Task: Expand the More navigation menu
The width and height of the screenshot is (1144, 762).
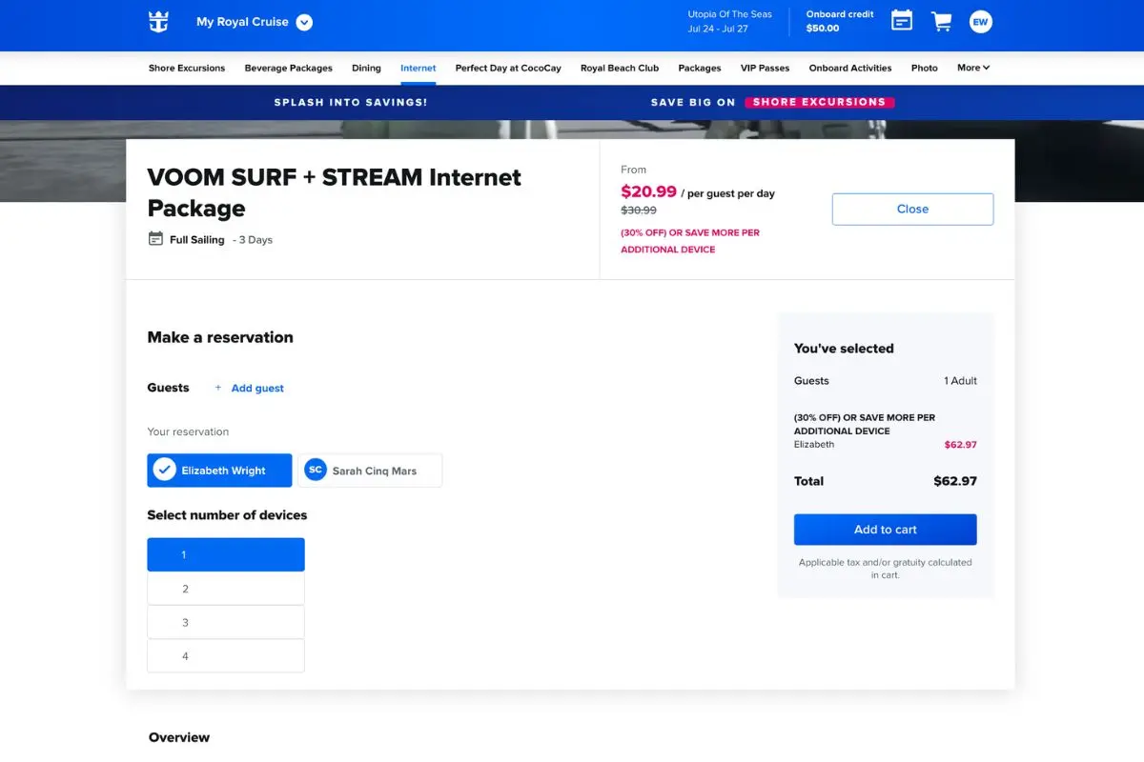Action: 973,68
